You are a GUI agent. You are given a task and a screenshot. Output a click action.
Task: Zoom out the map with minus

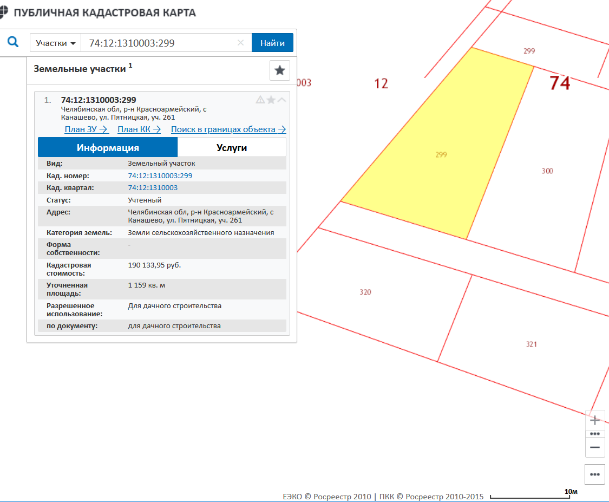pyautogui.click(x=595, y=447)
